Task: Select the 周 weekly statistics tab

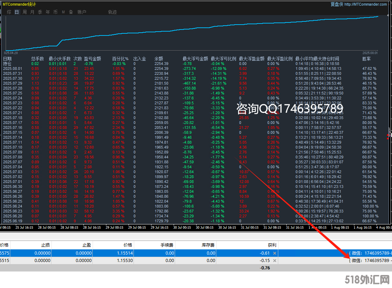Action: 25,12
